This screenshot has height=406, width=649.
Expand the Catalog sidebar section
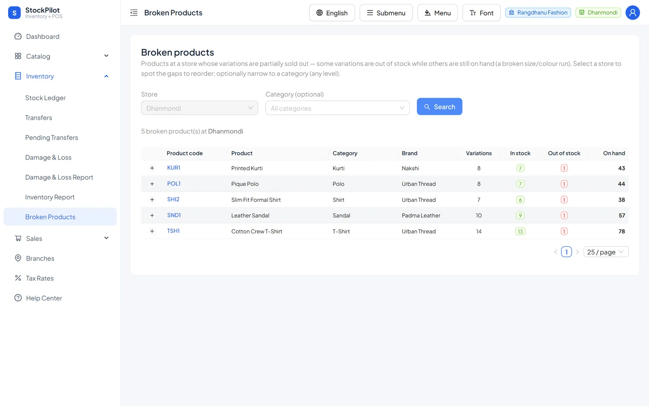click(x=60, y=56)
